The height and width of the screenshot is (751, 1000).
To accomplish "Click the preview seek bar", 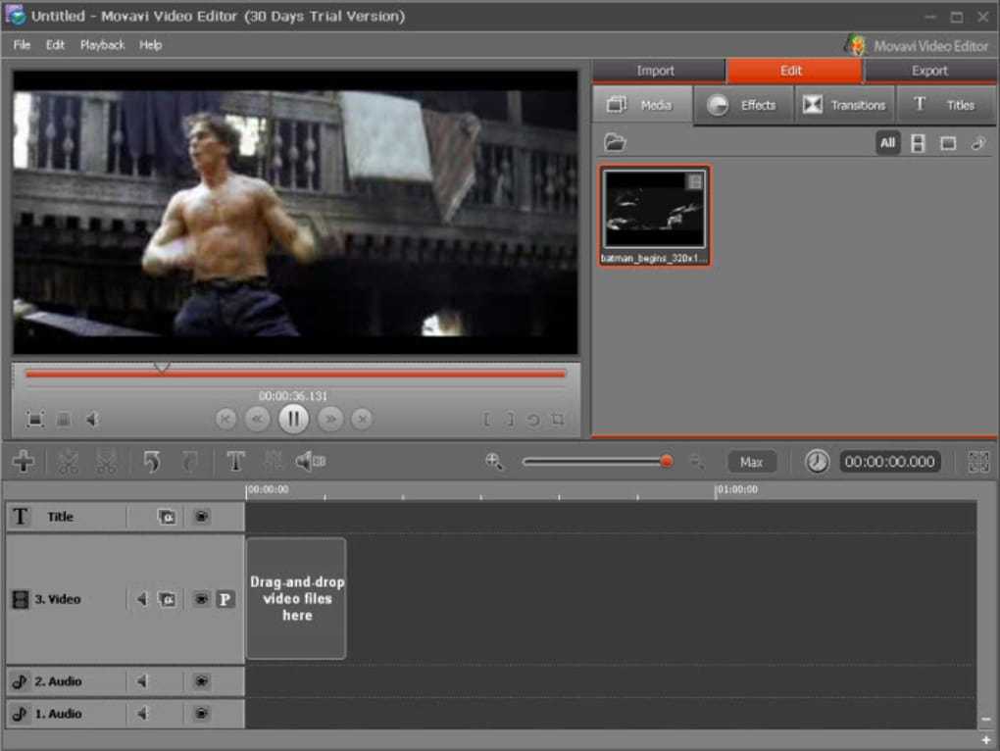I will 295,375.
